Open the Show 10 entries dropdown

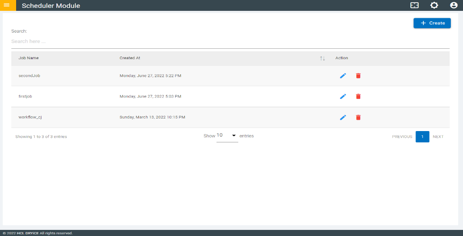tap(227, 136)
